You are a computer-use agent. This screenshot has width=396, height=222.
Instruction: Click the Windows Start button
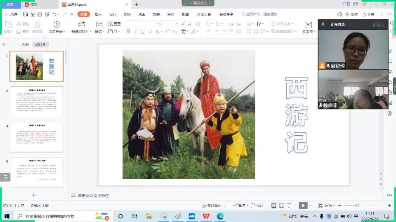point(7,216)
